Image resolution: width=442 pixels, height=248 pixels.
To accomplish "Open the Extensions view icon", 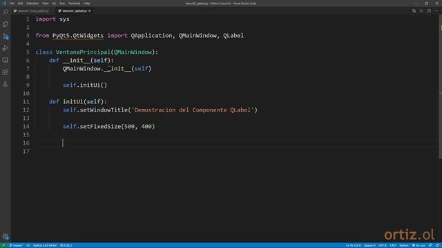I will 6,72.
